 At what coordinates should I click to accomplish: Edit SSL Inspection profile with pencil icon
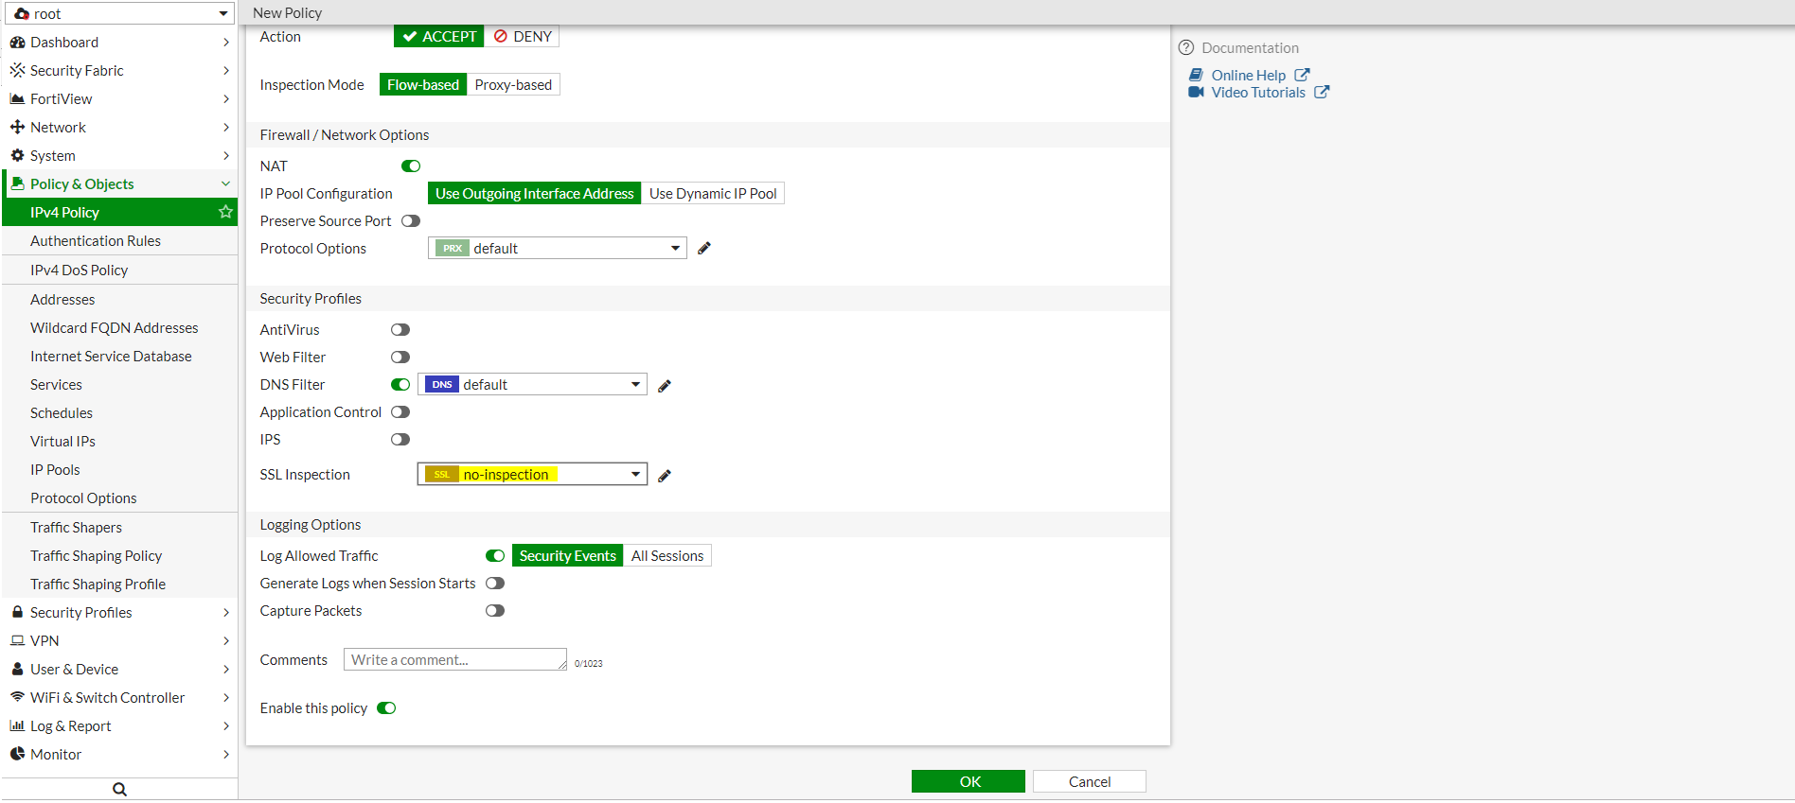tap(665, 476)
